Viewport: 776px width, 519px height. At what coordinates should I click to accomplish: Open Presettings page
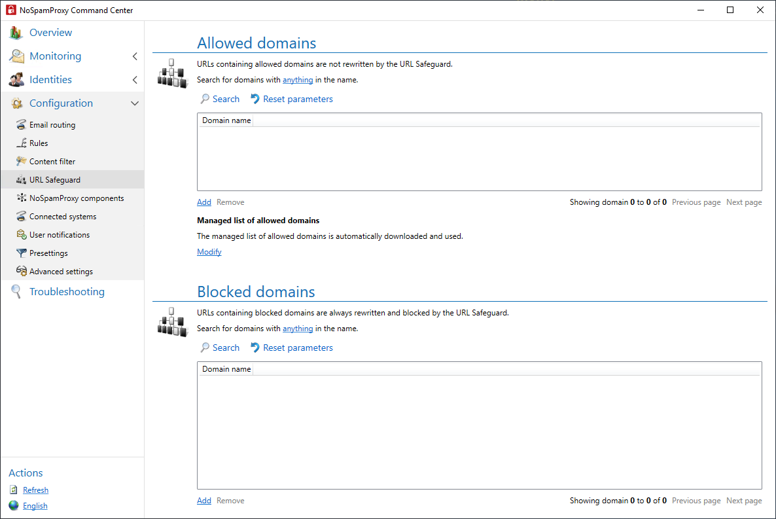click(48, 253)
